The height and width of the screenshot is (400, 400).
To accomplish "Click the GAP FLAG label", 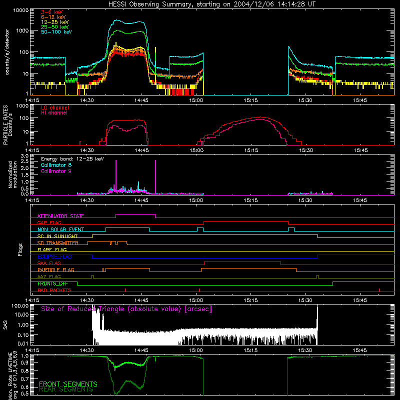I will tap(49, 222).
